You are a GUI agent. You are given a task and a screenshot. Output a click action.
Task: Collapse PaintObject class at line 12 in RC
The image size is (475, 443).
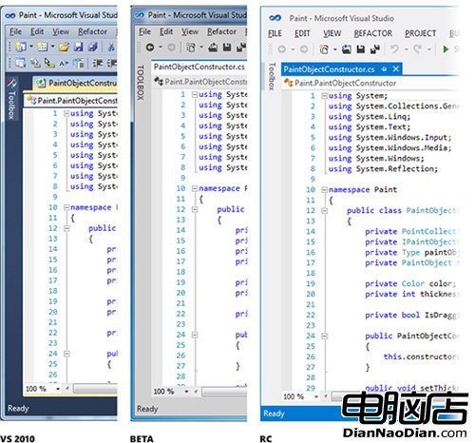324,211
